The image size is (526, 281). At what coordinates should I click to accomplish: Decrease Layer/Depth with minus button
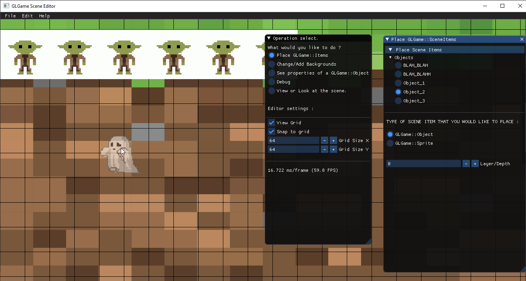click(466, 164)
